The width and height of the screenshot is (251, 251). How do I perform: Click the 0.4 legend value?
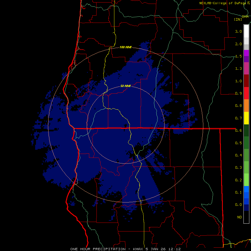tap(238, 155)
